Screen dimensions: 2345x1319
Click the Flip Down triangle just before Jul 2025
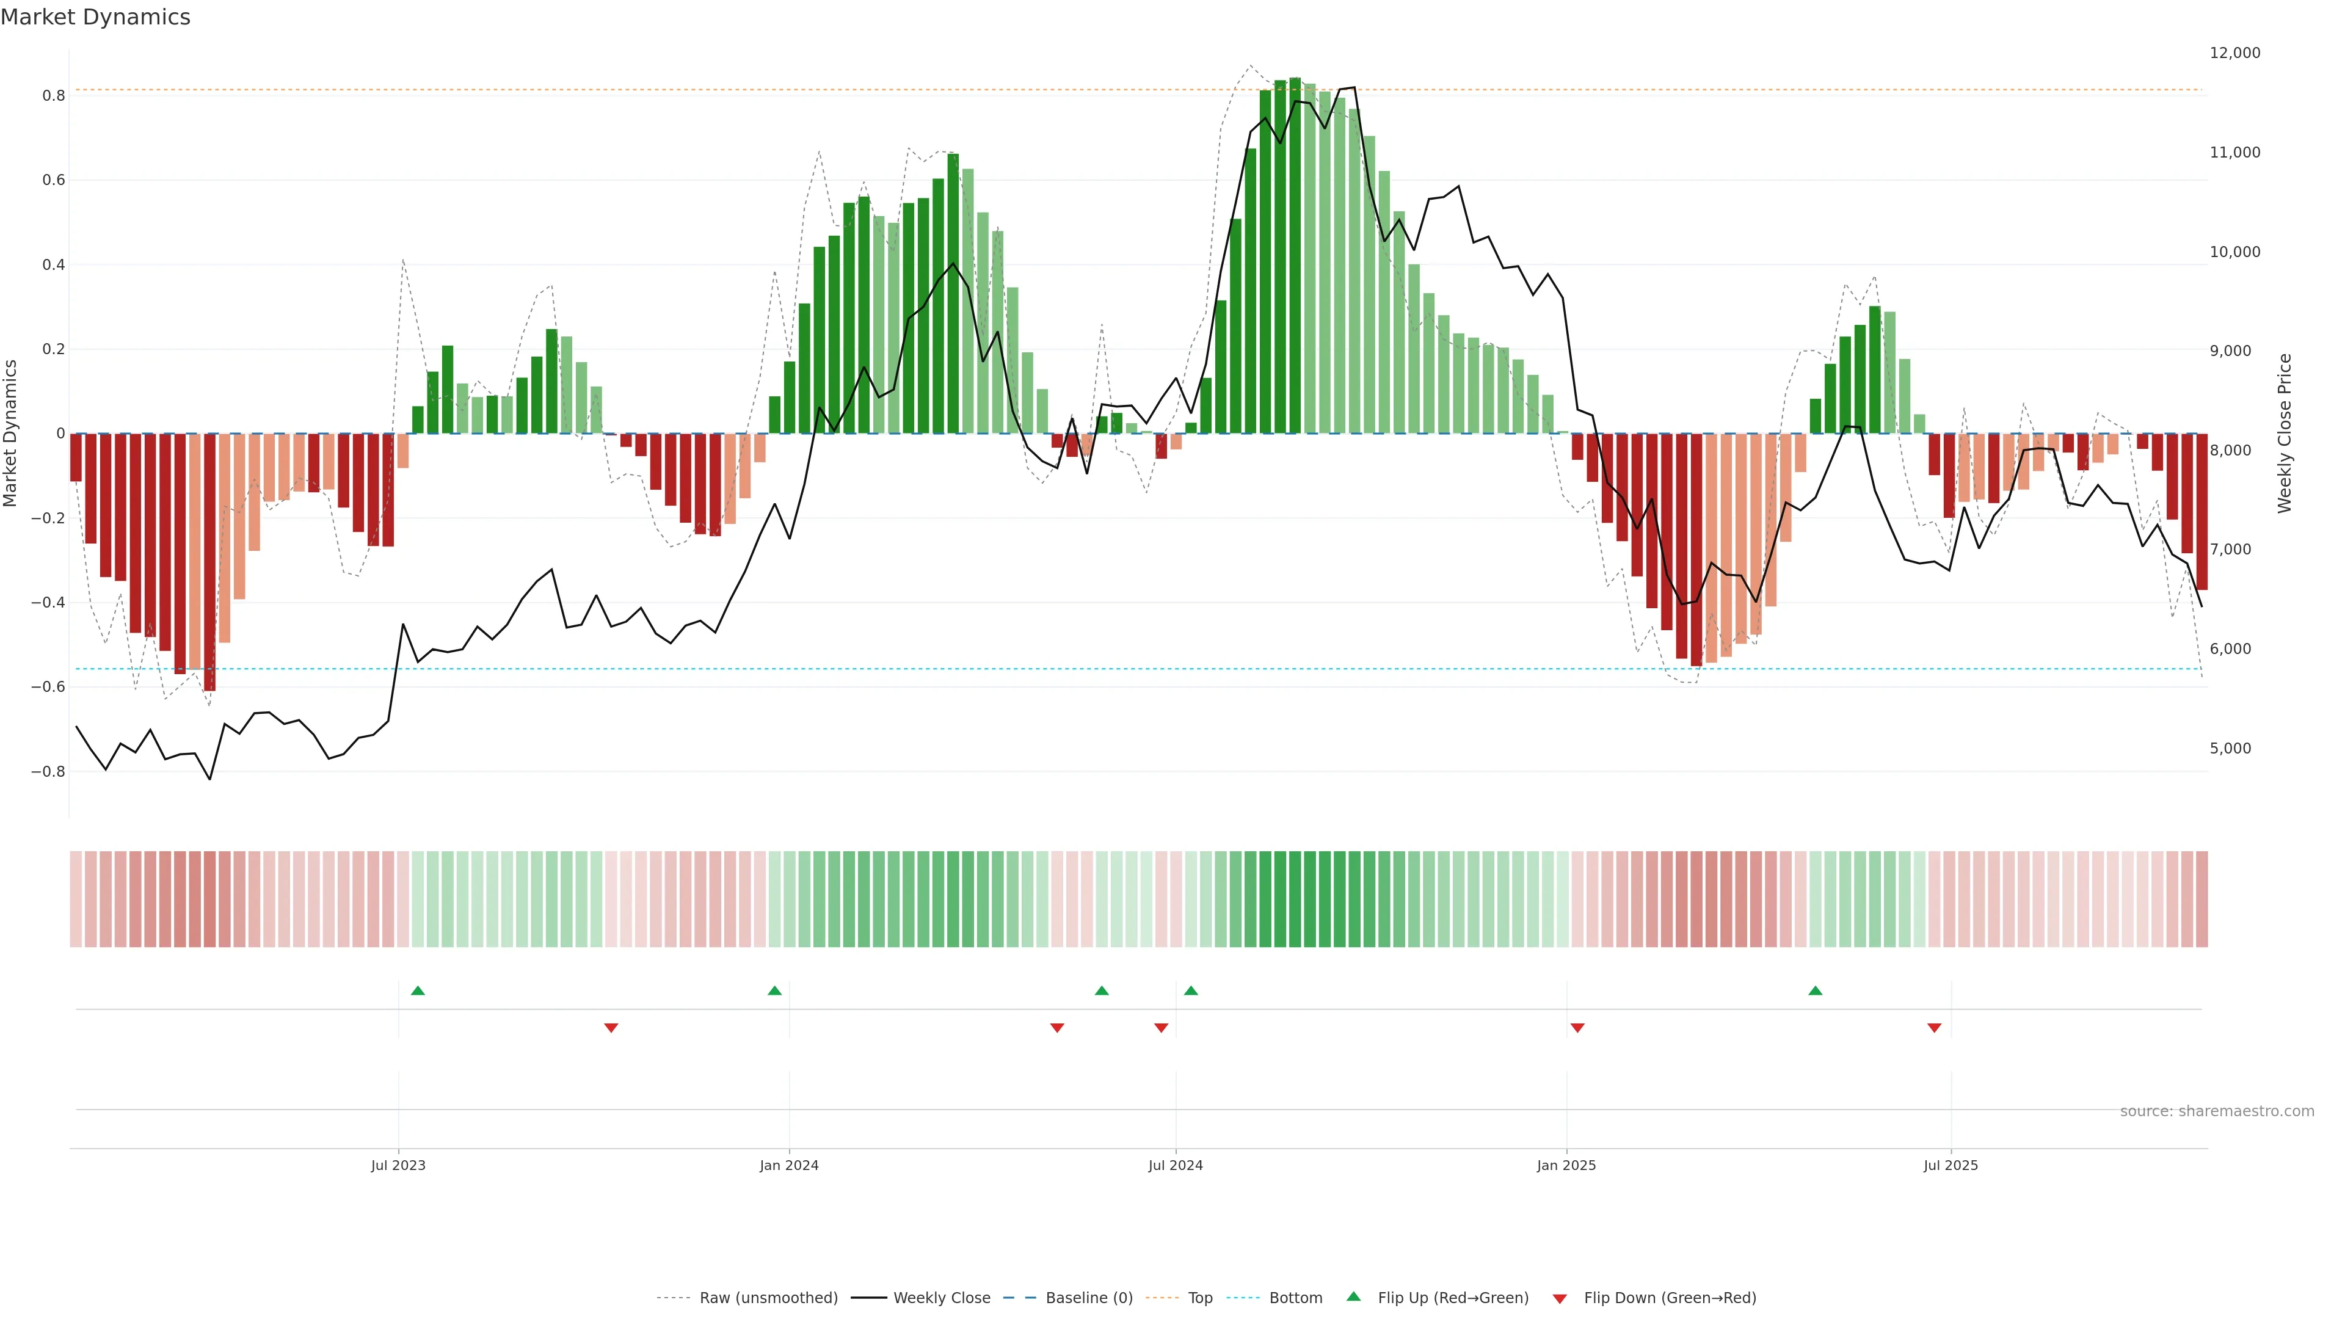tap(1935, 1028)
